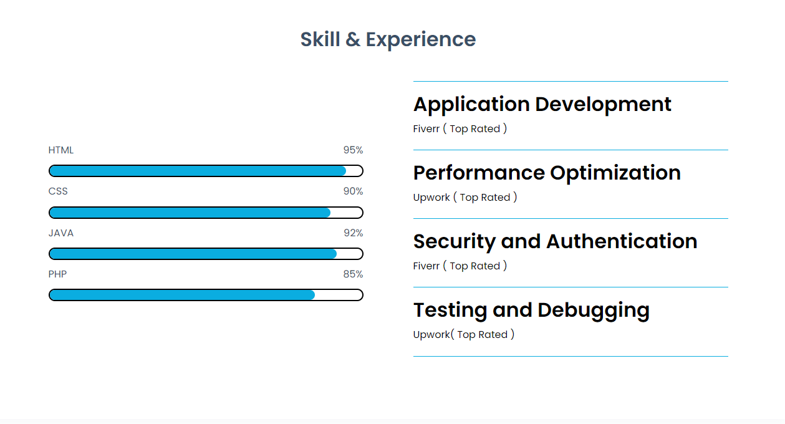This screenshot has height=424, width=785.
Task: Click the JAVA skill progress bar
Action: point(206,254)
